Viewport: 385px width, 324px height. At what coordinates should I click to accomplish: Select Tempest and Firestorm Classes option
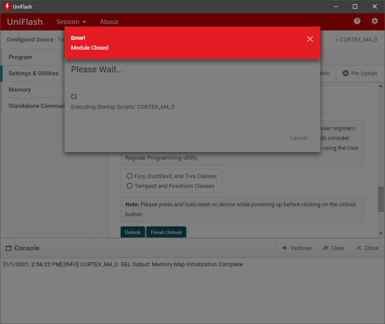[x=129, y=186]
